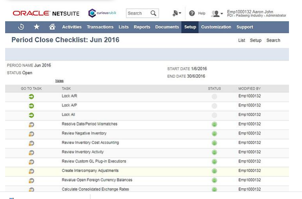Open the Setup menu
This screenshot has height=199, width=302.
point(190,27)
